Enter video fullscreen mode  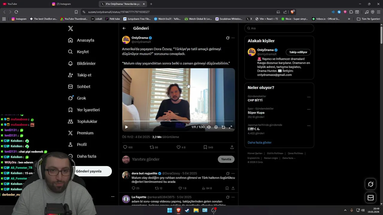[230, 127]
